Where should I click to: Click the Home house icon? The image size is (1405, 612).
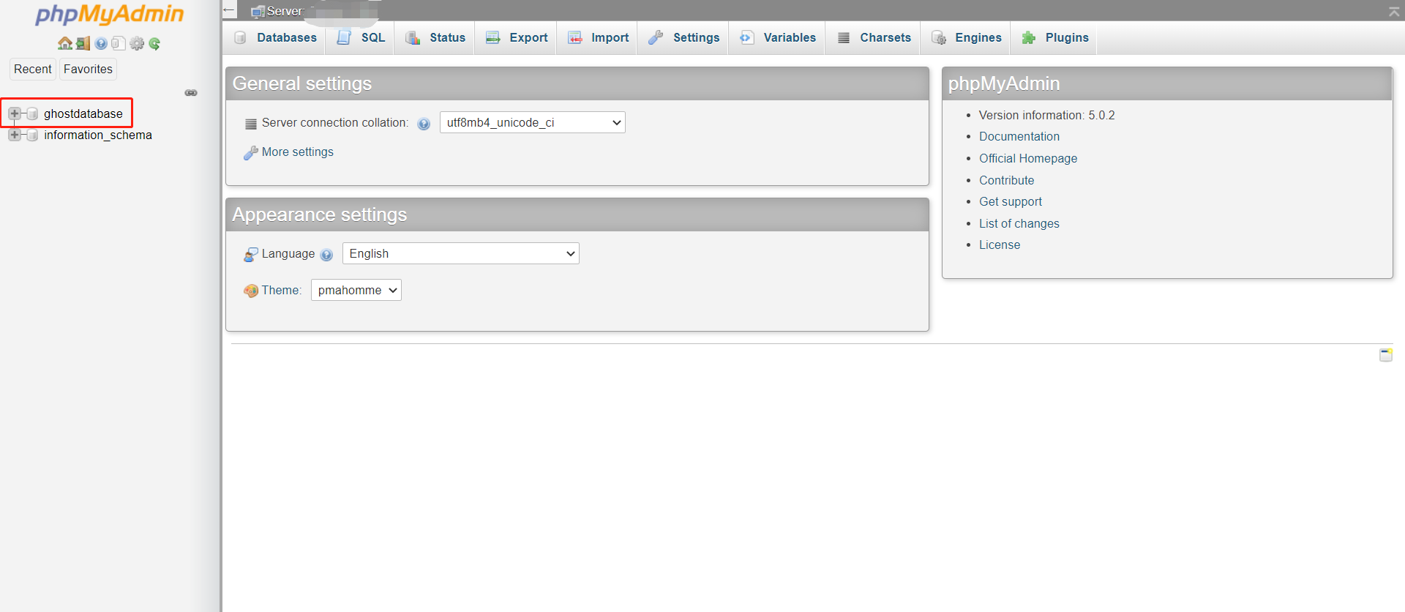65,43
